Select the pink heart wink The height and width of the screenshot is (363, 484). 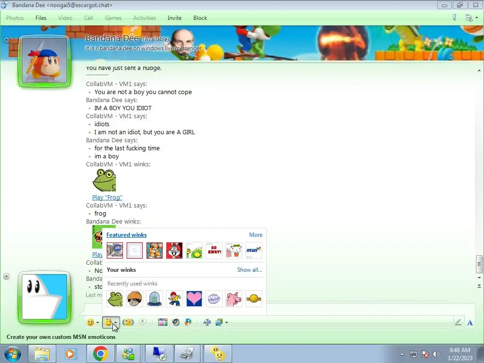pyautogui.click(x=194, y=299)
